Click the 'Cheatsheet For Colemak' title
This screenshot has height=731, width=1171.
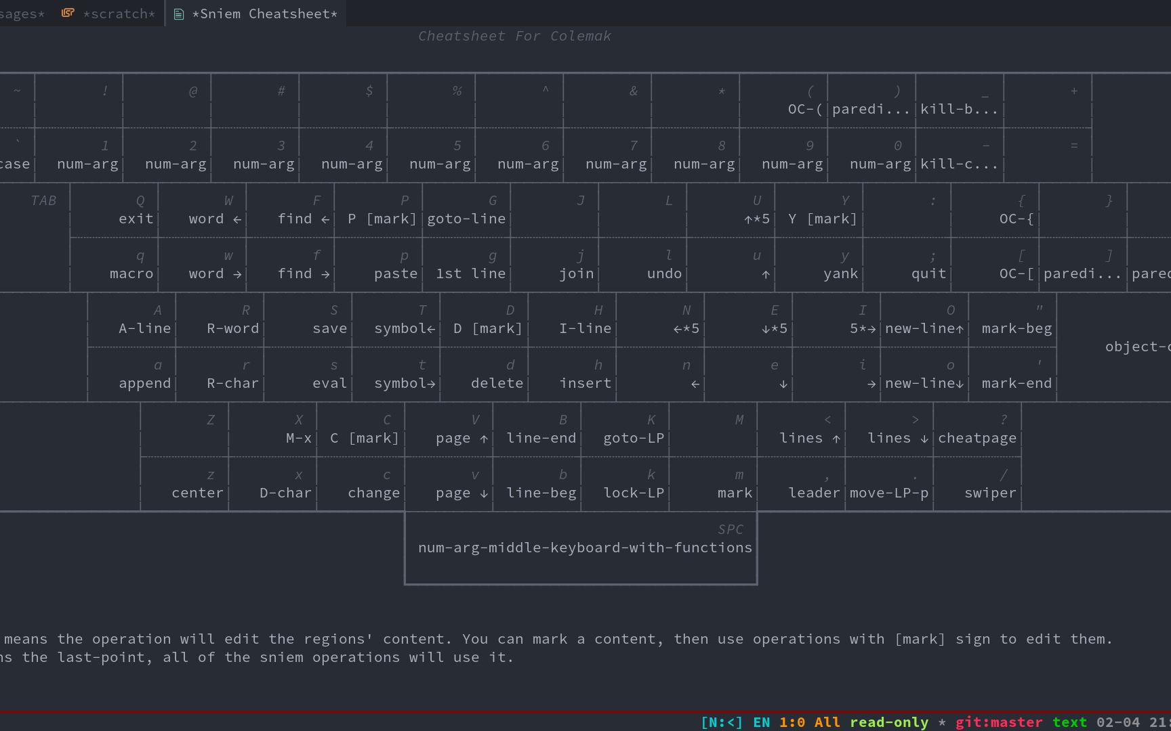pyautogui.click(x=514, y=36)
